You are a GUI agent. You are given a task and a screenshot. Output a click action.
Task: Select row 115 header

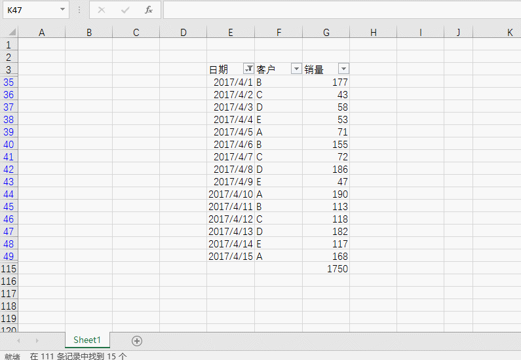click(x=9, y=269)
